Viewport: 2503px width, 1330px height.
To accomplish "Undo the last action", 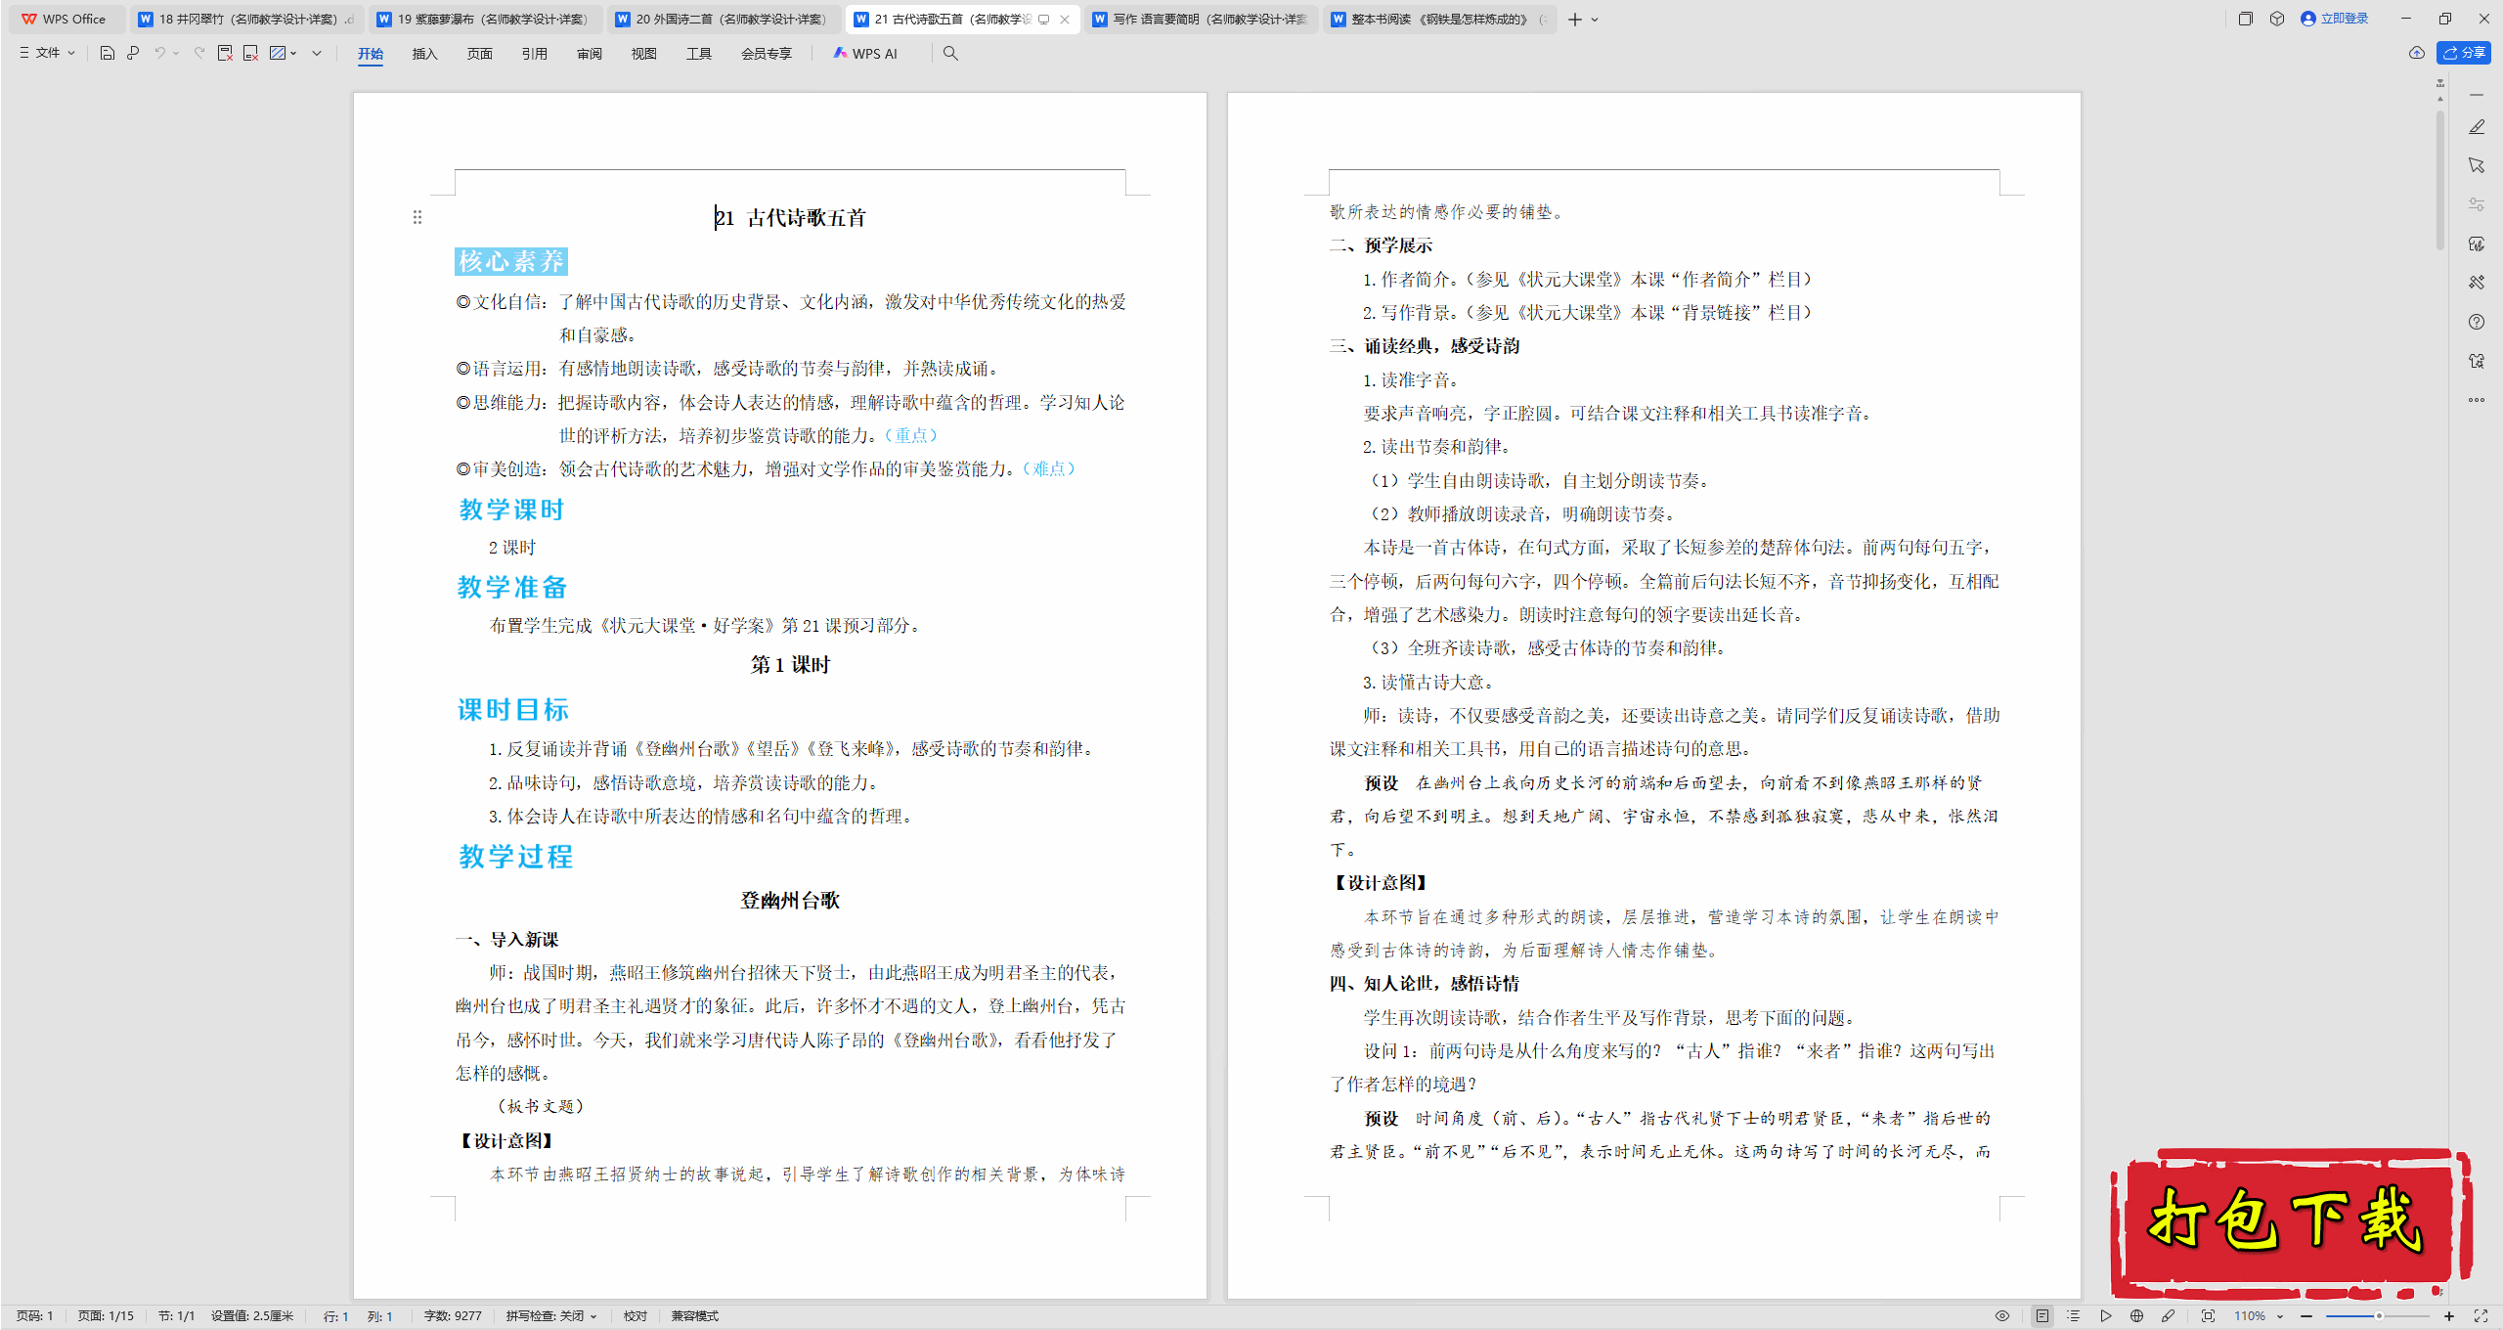I will pyautogui.click(x=159, y=53).
